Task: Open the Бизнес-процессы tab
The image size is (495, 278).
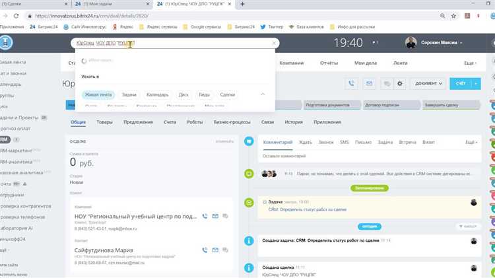Action: point(232,122)
